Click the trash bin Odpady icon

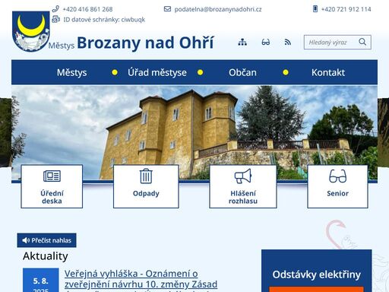point(146,176)
